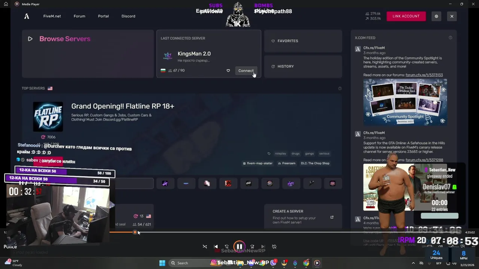479x269 pixels.
Task: Click the help icon beside TOP SERVERS
Action: 340,89
